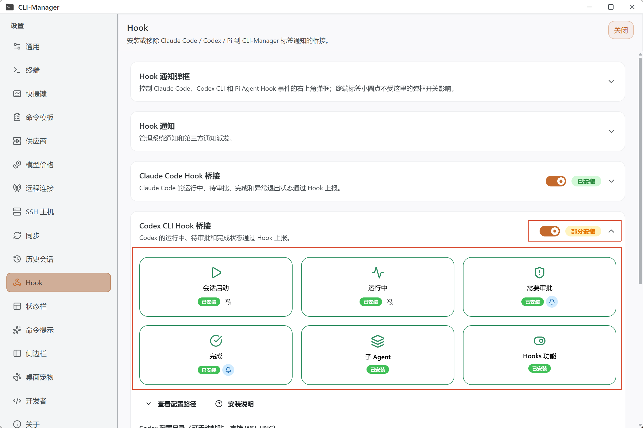Click the webhook icon in the Hook item
The height and width of the screenshot is (428, 643).
[17, 282]
